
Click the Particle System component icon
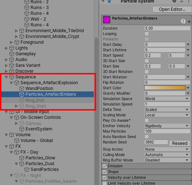(x=109, y=1)
